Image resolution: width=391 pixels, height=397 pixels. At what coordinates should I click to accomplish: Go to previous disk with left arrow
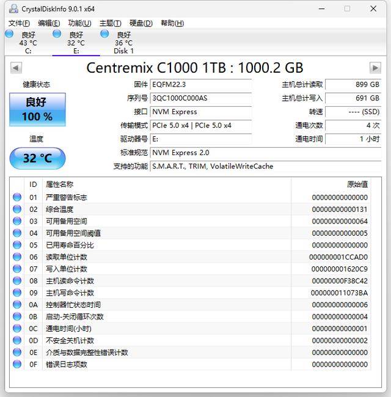tap(16, 68)
